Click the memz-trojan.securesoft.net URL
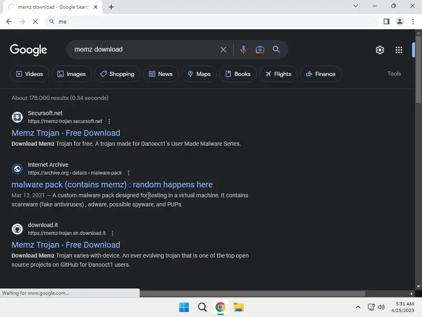 65,121
